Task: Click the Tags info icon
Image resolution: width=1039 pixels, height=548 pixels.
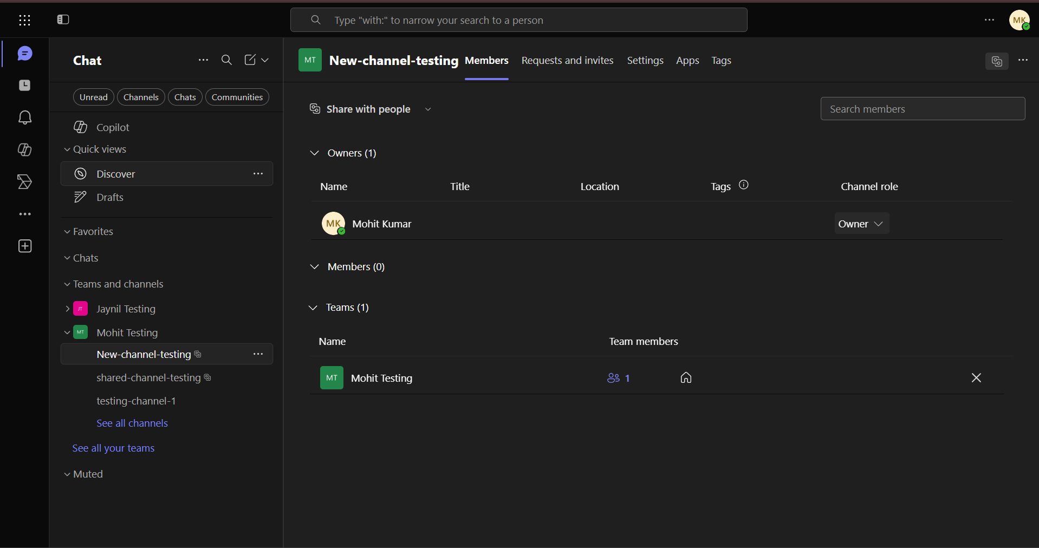Action: pyautogui.click(x=744, y=185)
